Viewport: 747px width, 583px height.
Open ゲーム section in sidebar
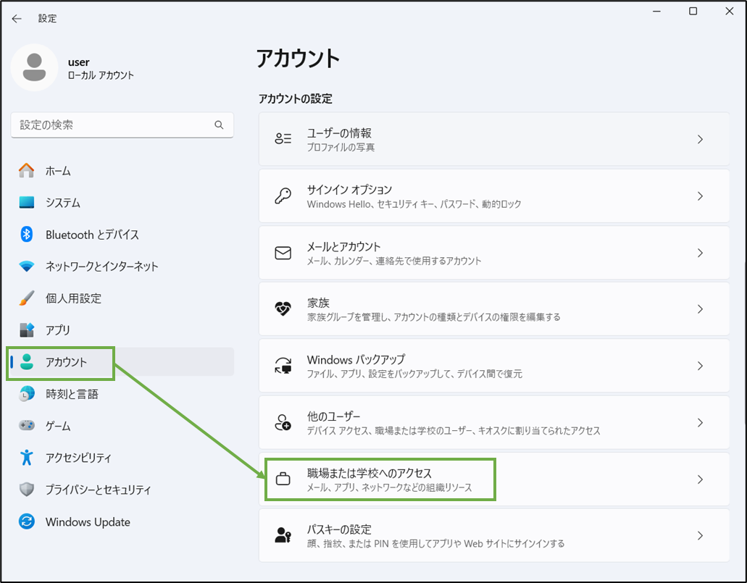pos(122,425)
